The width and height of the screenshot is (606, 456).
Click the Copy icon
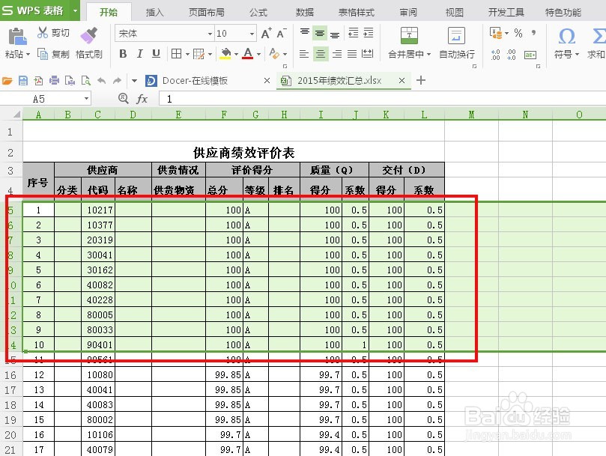coord(43,54)
